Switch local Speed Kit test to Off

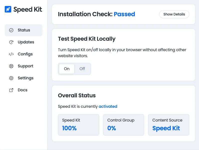[x=82, y=69]
